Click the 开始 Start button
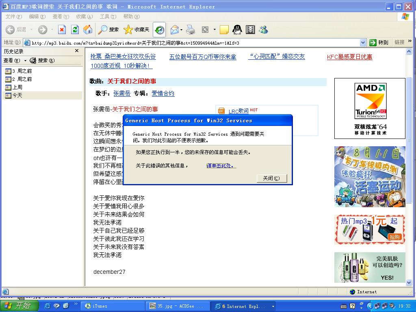 click(19, 306)
